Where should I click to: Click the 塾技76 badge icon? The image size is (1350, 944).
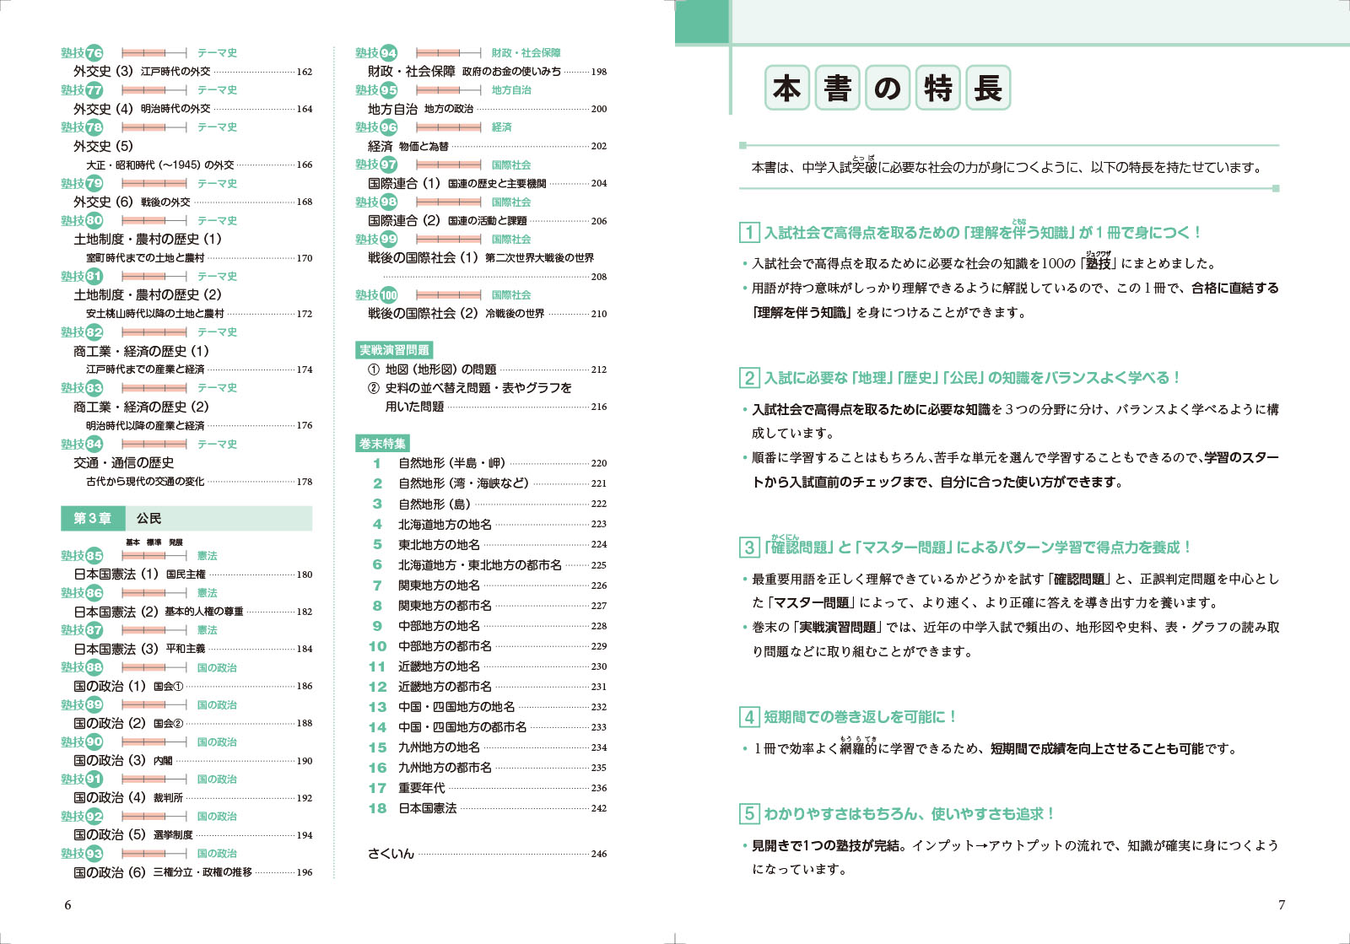(82, 52)
